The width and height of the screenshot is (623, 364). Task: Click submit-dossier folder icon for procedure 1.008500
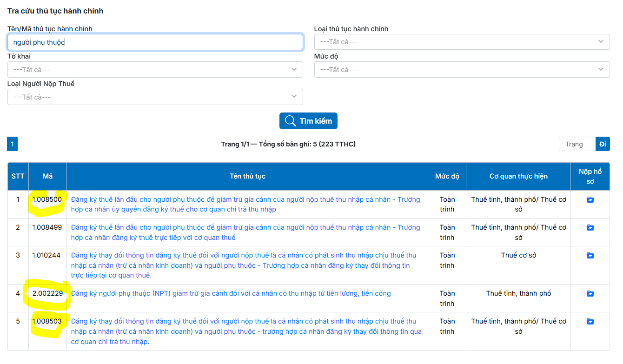590,200
